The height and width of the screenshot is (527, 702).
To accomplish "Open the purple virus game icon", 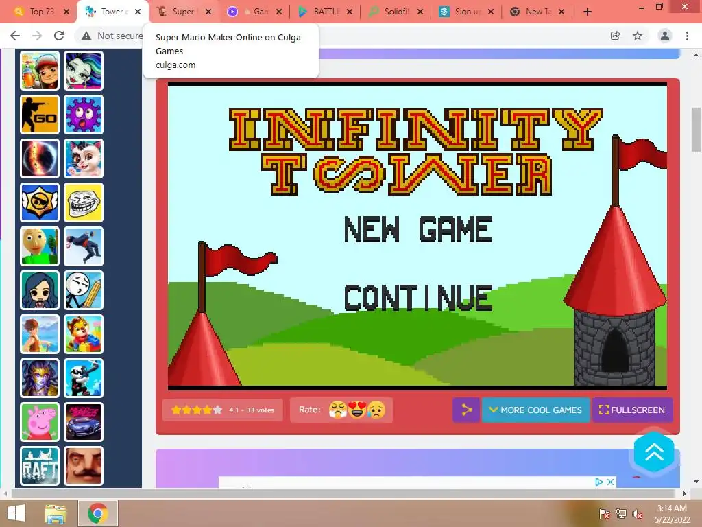I will (x=83, y=115).
